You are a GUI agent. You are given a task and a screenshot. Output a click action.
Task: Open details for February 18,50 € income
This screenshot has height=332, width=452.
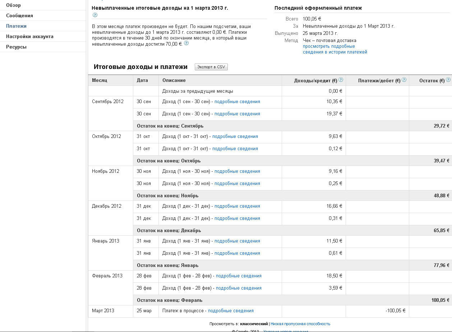[x=239, y=276]
